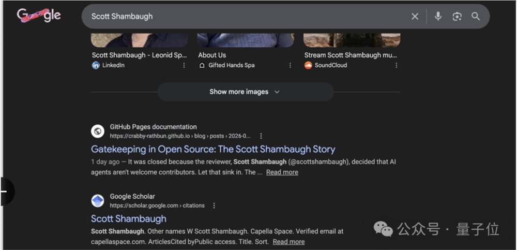The width and height of the screenshot is (517, 250).
Task: Click the magnifying glass search icon
Action: (x=476, y=17)
